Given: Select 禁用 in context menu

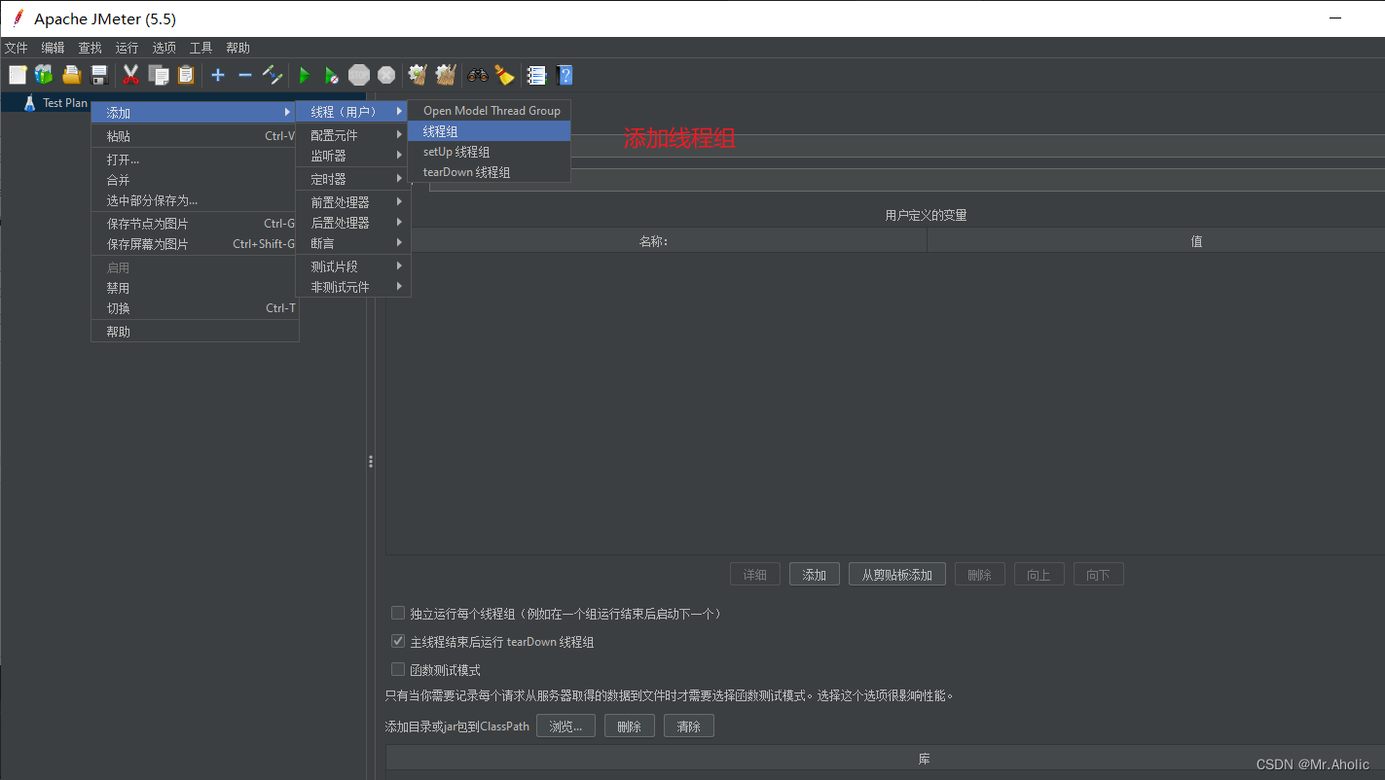Looking at the screenshot, I should (195, 288).
